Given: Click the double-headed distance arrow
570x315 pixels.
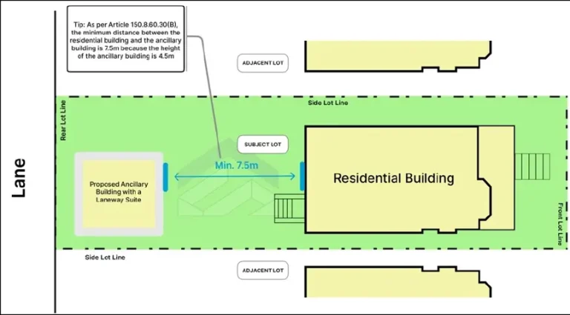Looking at the screenshot, I should point(235,176).
